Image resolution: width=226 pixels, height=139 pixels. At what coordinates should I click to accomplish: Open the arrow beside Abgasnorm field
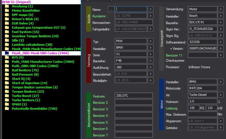221,121
